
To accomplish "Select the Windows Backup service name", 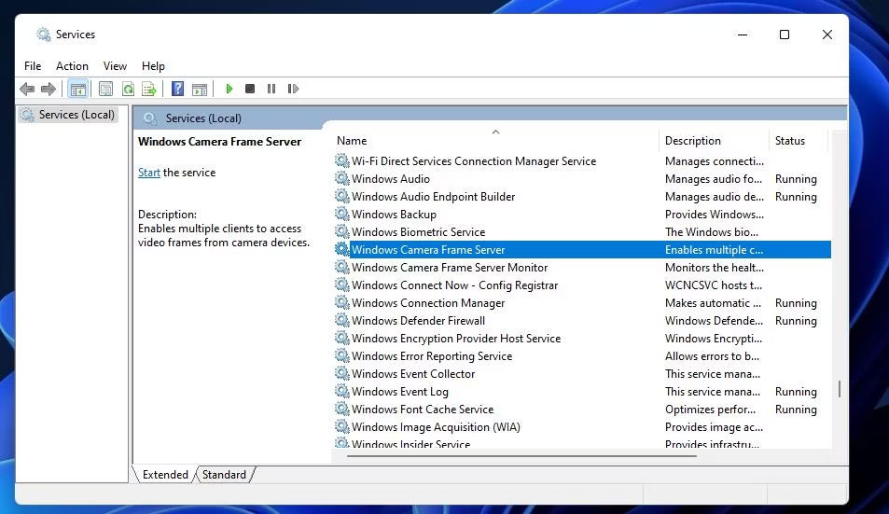I will (394, 215).
